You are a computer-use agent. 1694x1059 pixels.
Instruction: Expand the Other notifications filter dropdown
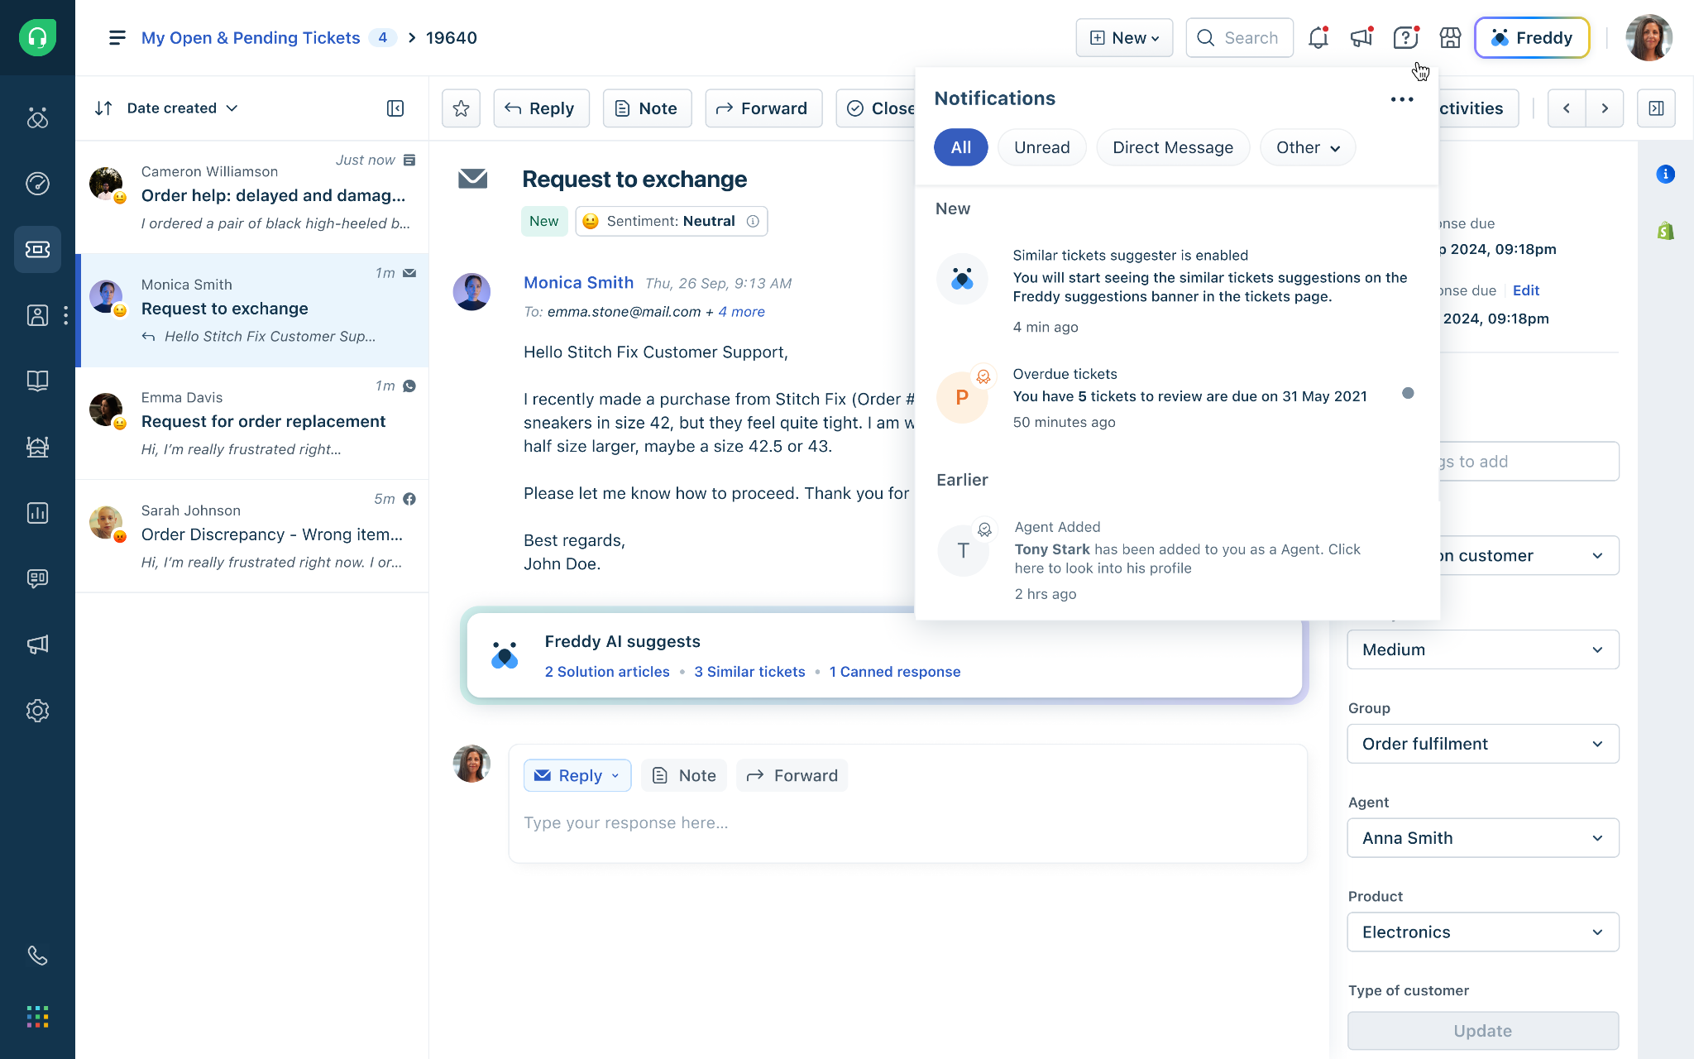(1308, 147)
